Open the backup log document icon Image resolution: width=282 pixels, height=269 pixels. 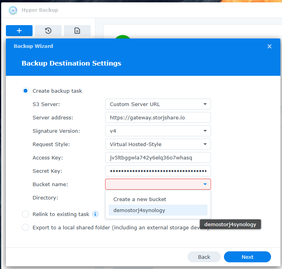pos(77,31)
